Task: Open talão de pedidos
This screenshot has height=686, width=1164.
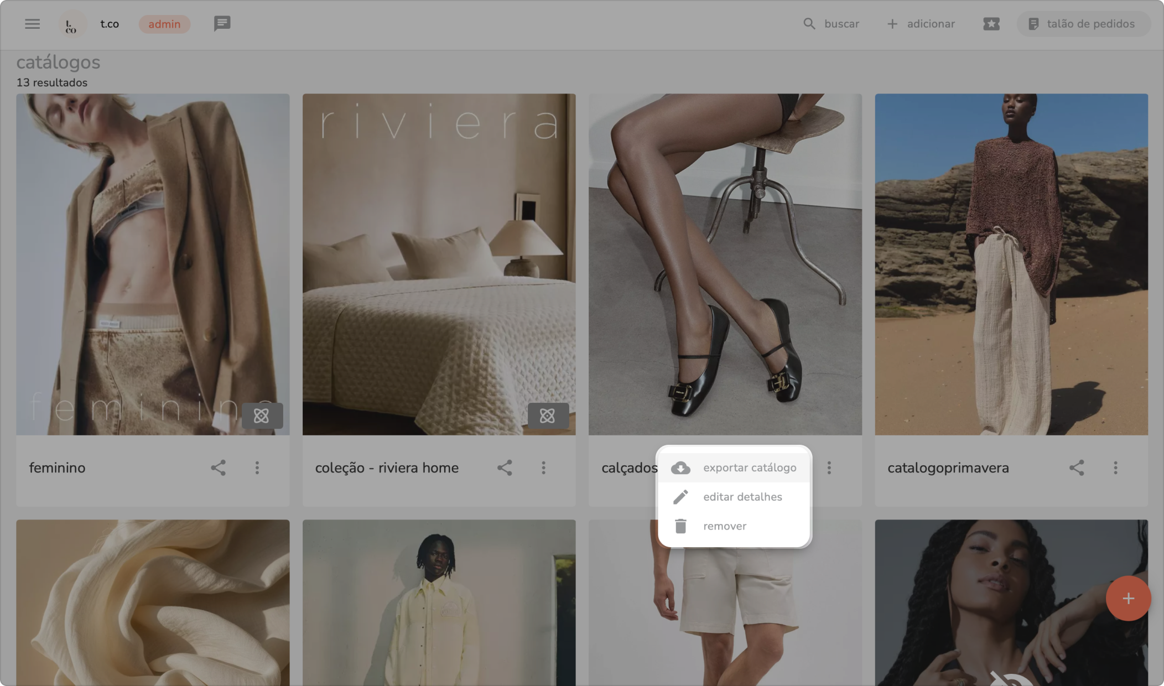Action: click(1083, 24)
